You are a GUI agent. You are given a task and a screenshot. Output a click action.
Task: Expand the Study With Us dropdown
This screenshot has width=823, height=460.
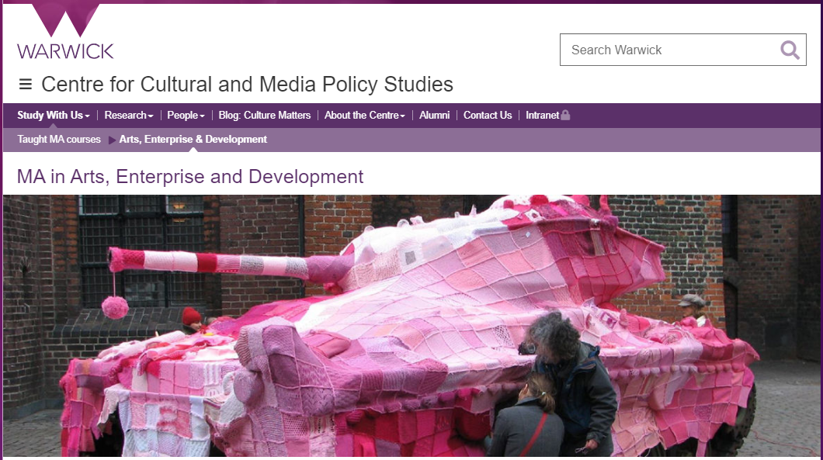pyautogui.click(x=54, y=116)
